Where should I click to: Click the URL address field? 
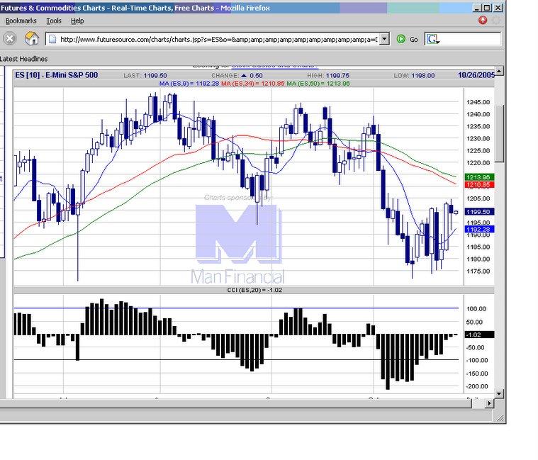coord(218,40)
